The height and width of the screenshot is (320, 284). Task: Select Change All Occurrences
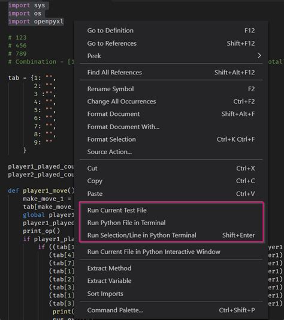click(171, 101)
